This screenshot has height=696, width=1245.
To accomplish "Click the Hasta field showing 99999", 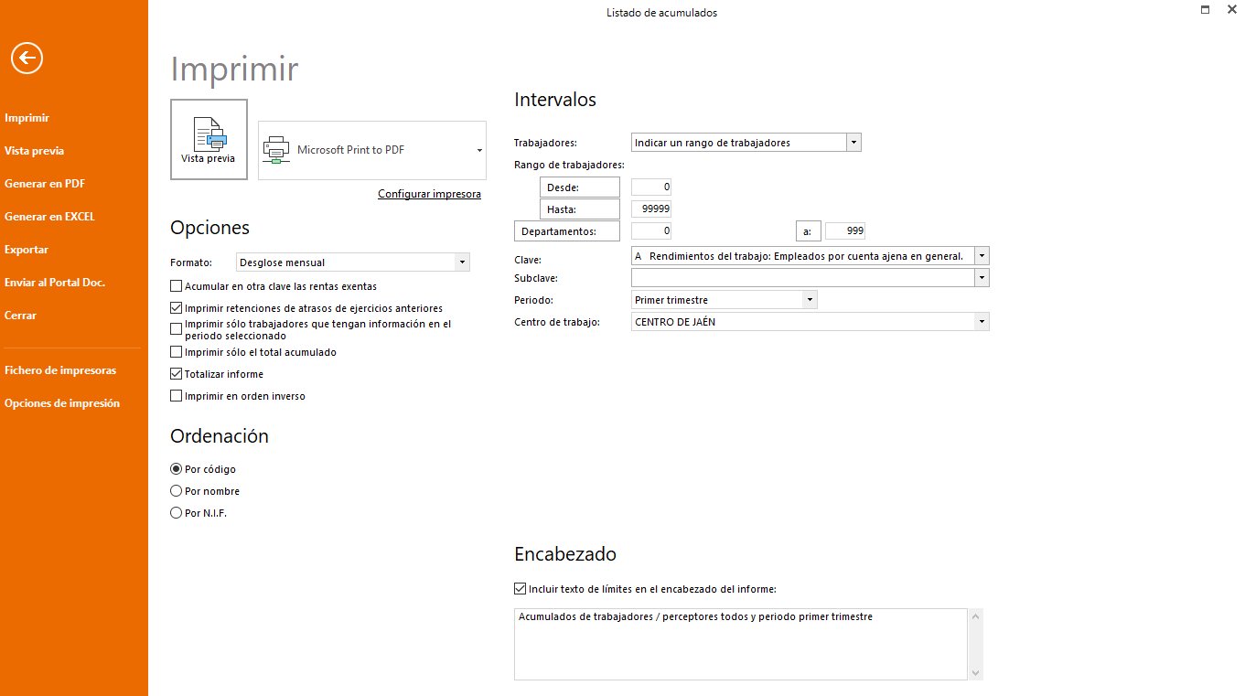I will pos(651,209).
